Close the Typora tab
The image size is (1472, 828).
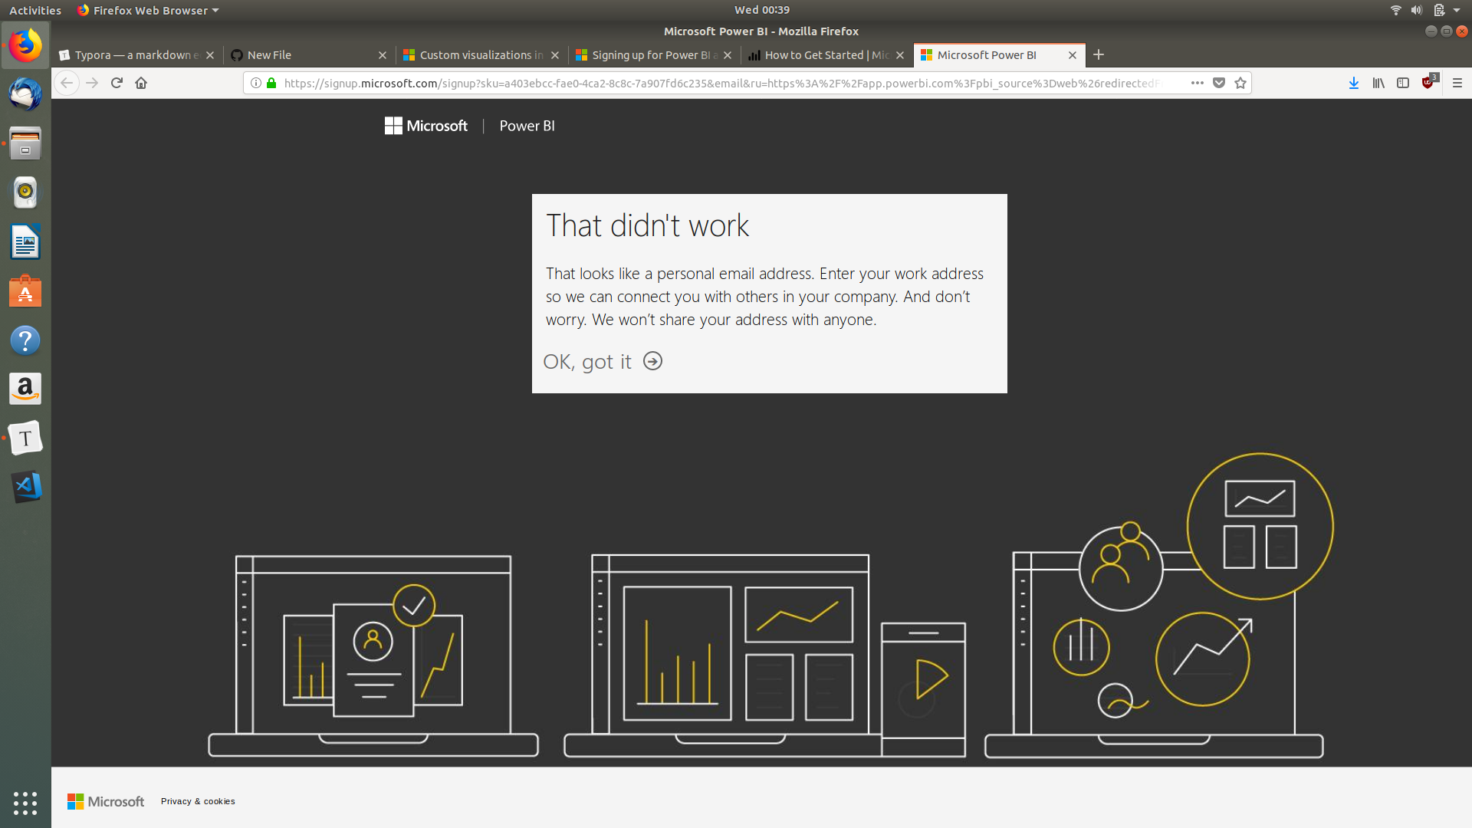click(210, 55)
